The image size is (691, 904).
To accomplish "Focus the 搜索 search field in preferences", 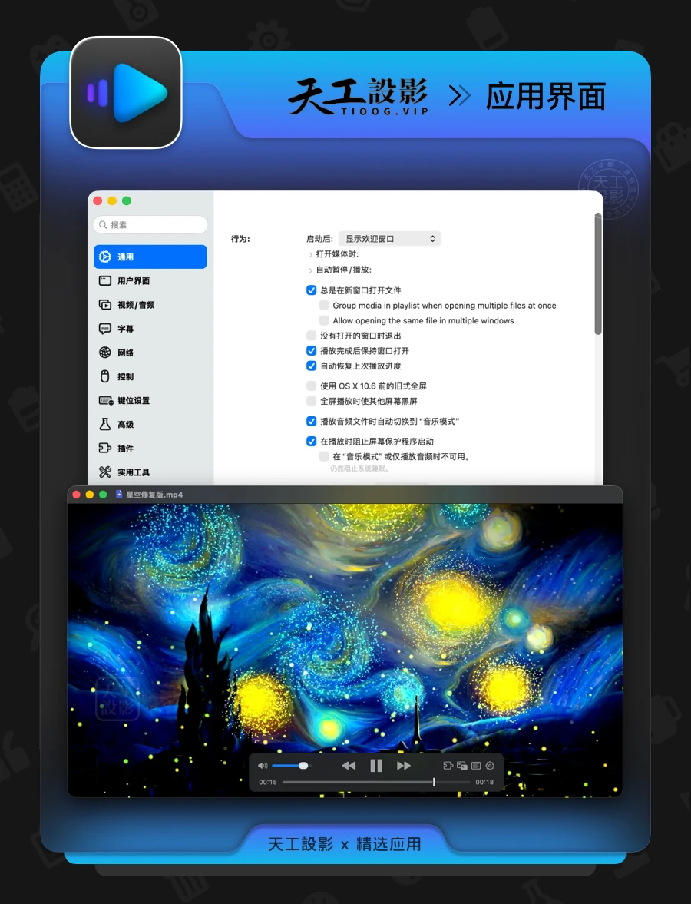I will [x=150, y=225].
